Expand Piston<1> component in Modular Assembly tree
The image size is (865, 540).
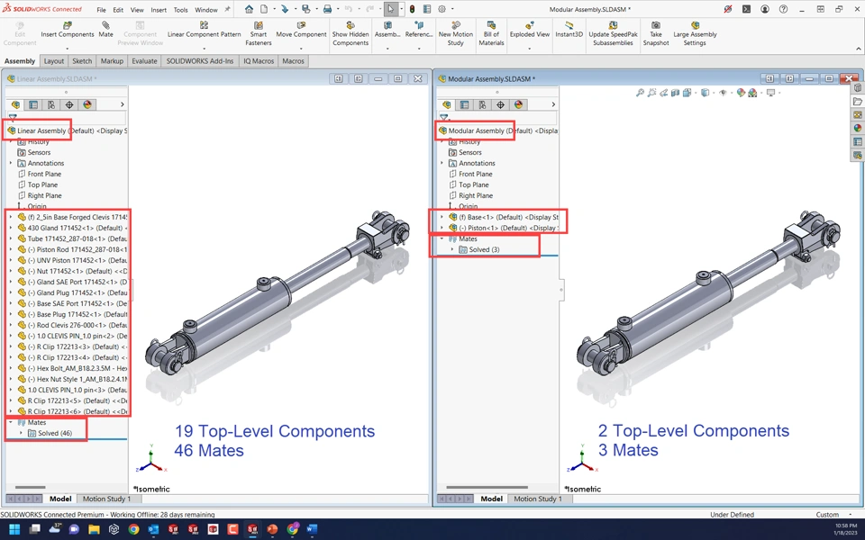coord(442,228)
